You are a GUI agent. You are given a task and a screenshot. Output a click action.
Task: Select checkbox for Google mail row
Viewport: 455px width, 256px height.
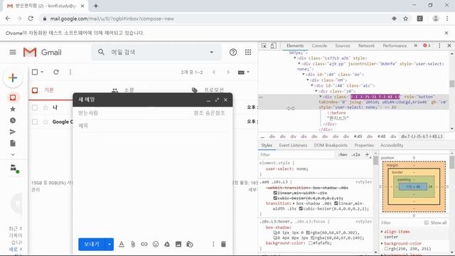click(x=35, y=122)
